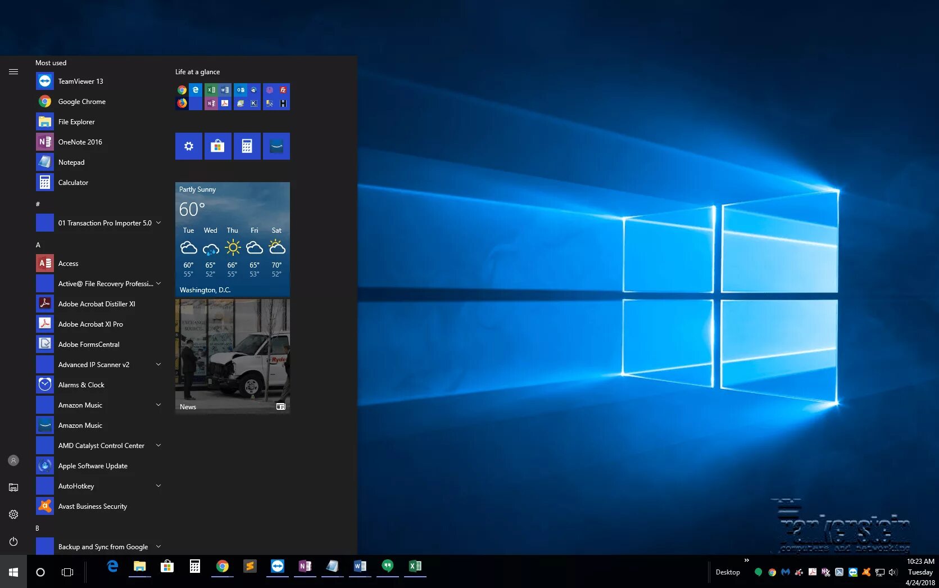Open the Amazon tile
The width and height of the screenshot is (939, 588).
pyautogui.click(x=276, y=146)
